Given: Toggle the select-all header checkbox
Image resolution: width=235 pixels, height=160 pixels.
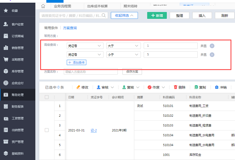Looking at the screenshot, I should point(47,97).
